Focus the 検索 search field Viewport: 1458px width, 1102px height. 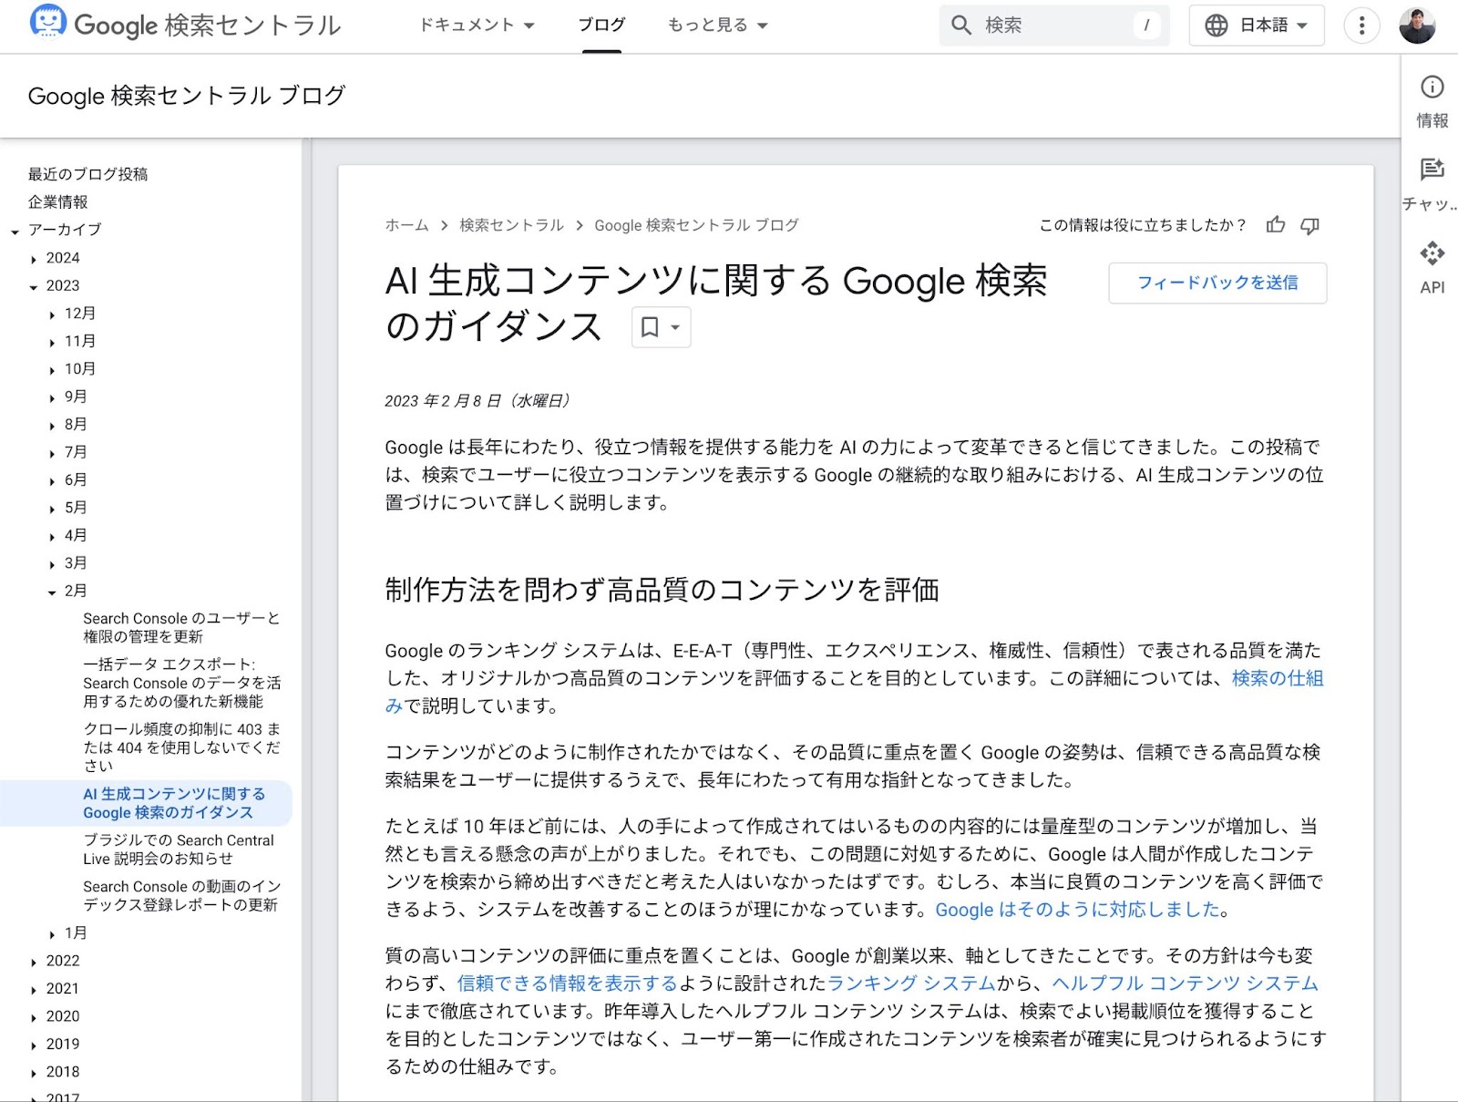1054,26
